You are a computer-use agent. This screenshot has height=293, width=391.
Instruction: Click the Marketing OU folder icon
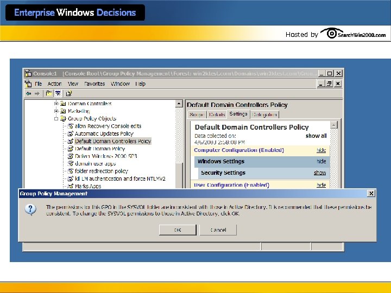point(63,111)
